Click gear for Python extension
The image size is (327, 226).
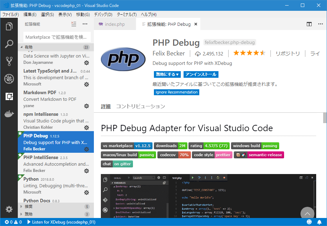[x=86, y=192]
